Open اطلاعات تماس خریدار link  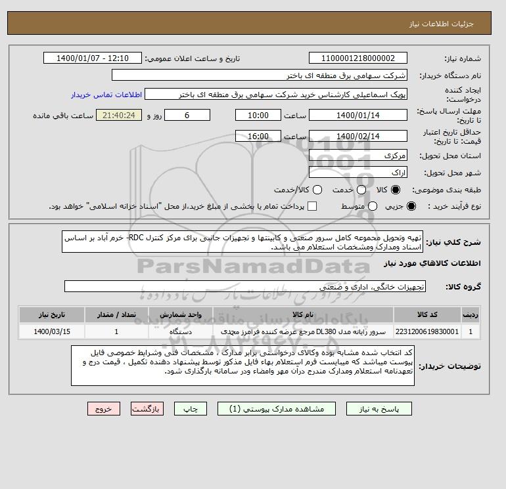106,95
